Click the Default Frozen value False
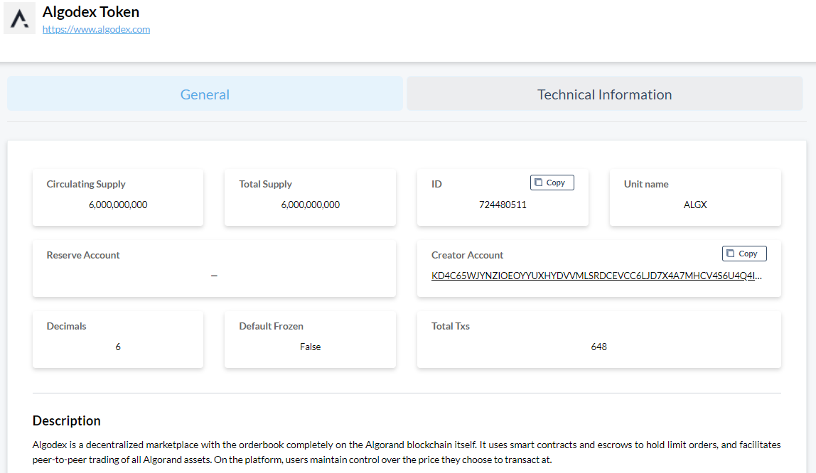This screenshot has width=816, height=473. point(310,347)
